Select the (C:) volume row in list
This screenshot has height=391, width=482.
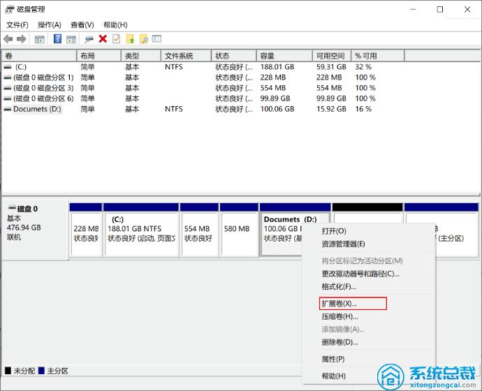coord(203,67)
